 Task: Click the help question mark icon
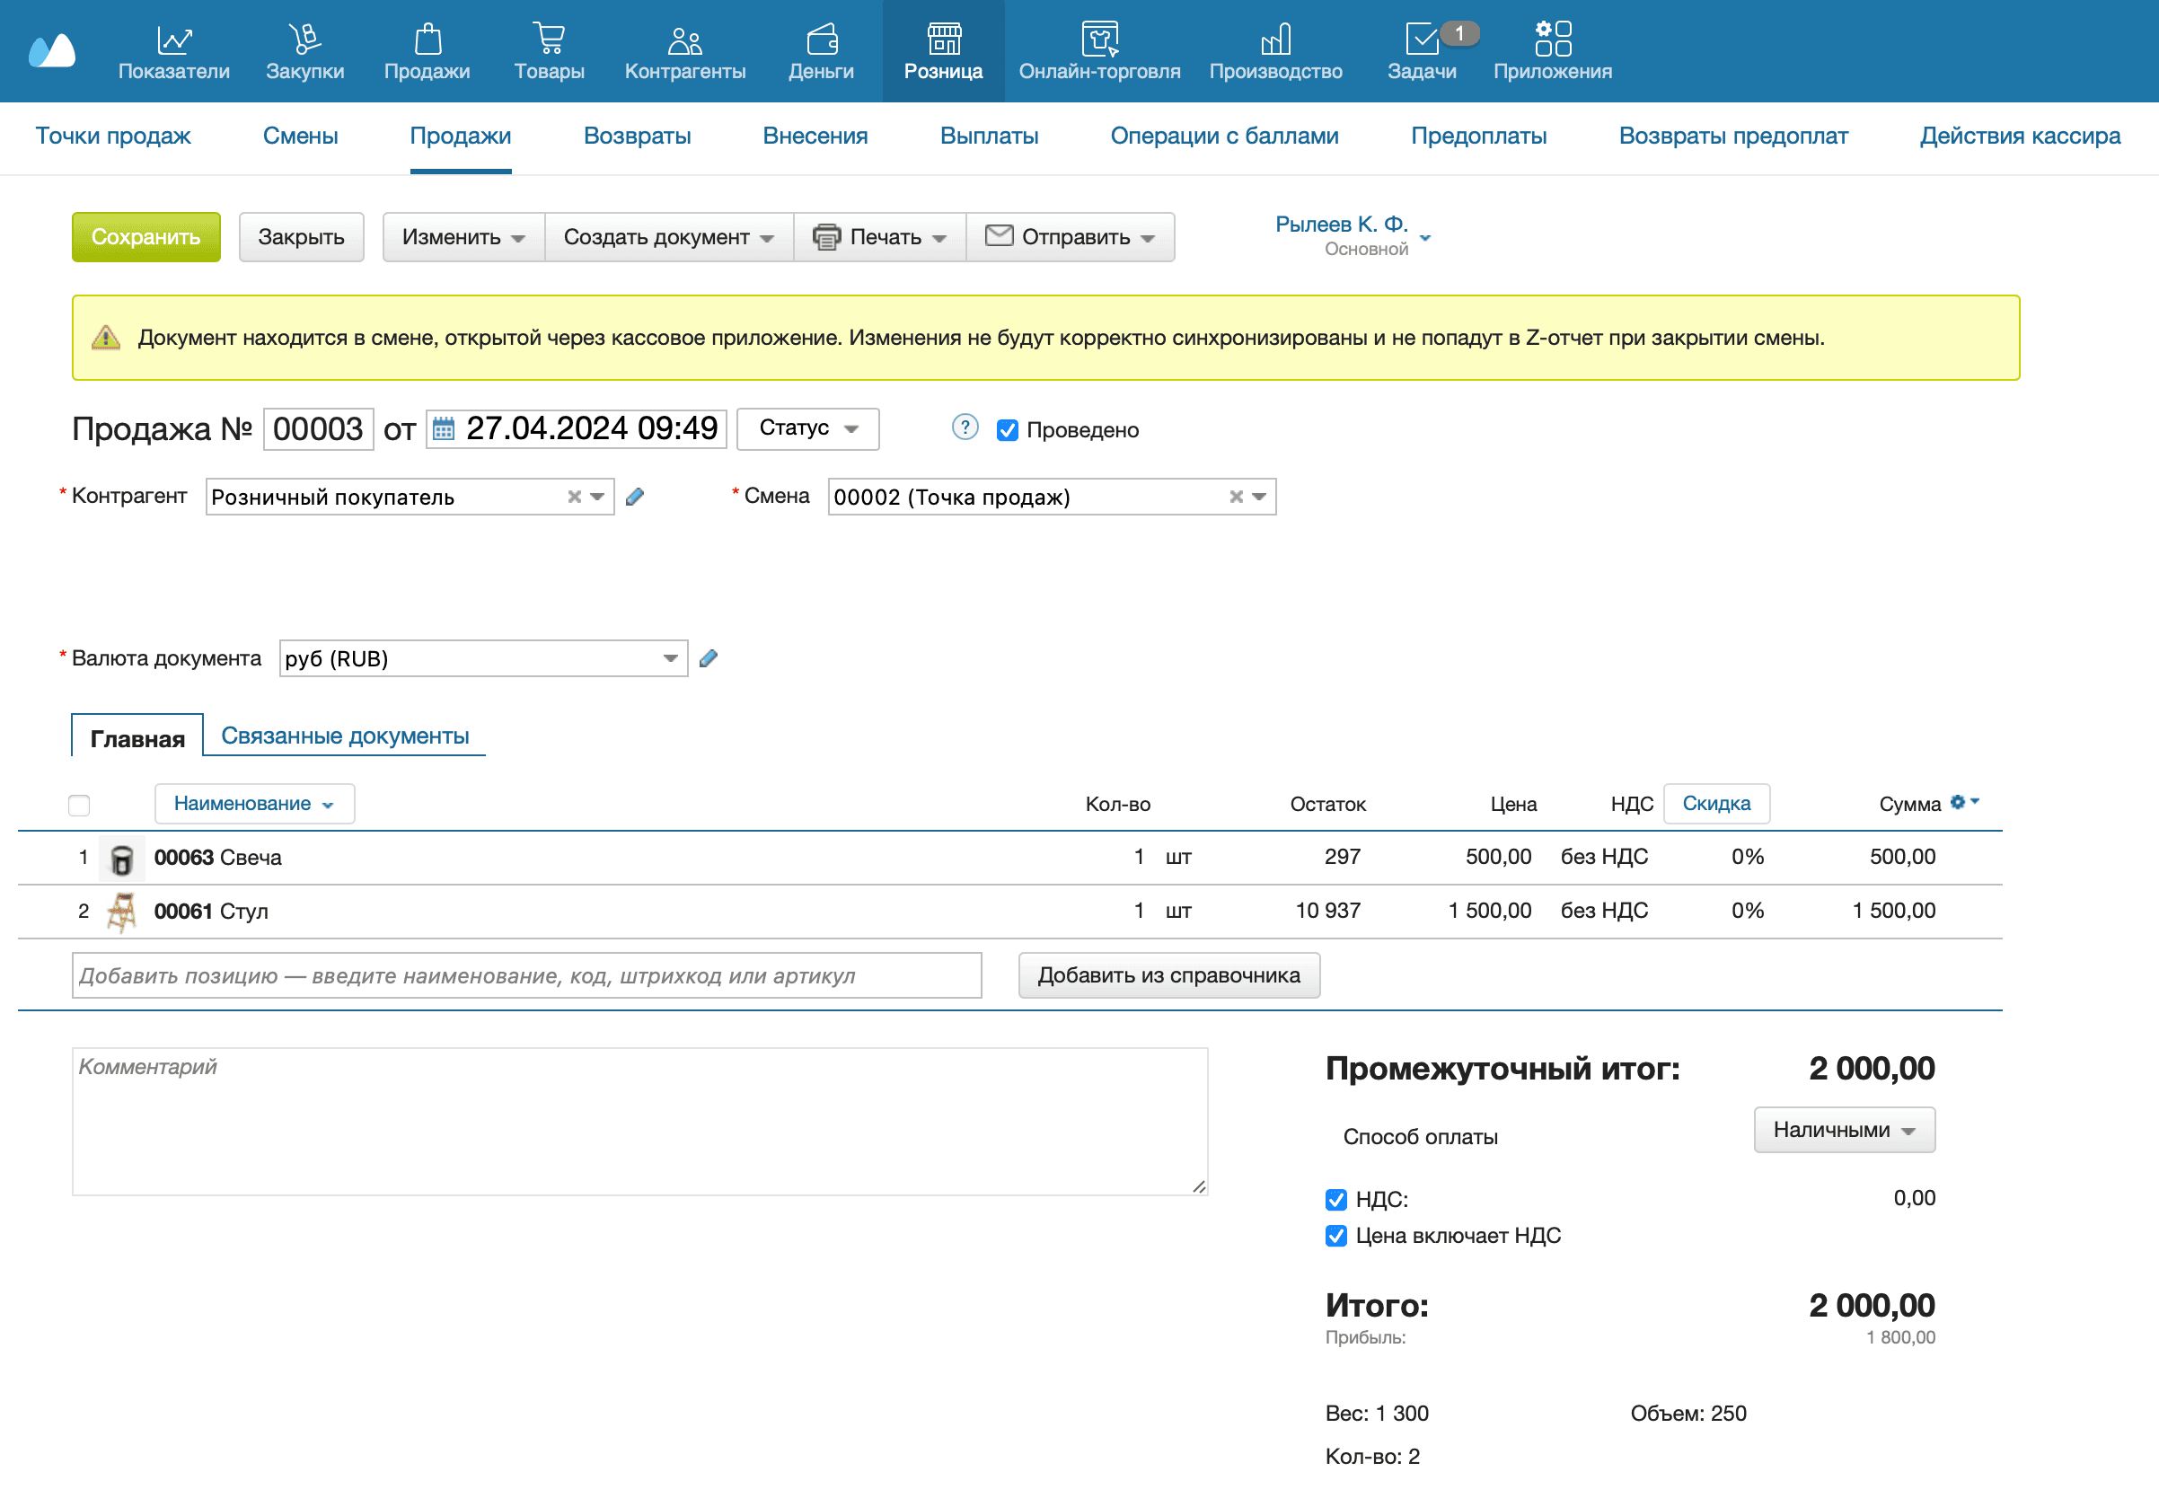[x=965, y=427]
